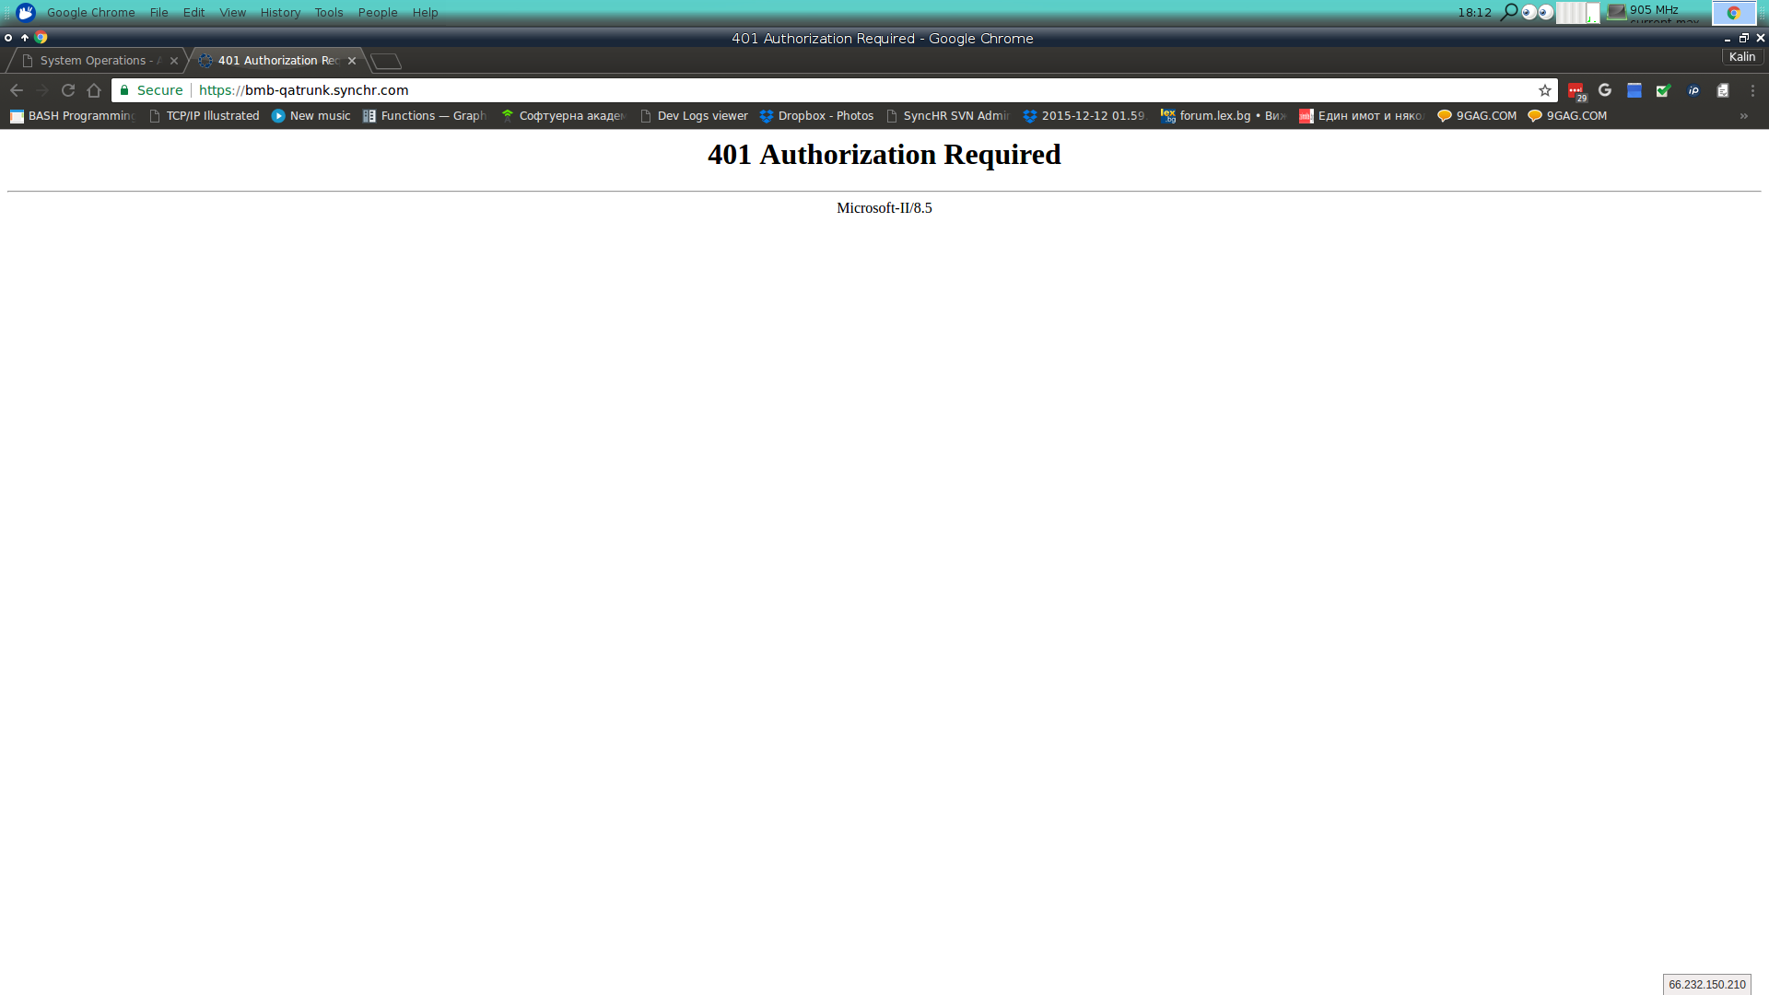The image size is (1769, 995).
Task: Open the Dev Logs viewer bookmark
Action: (694, 116)
